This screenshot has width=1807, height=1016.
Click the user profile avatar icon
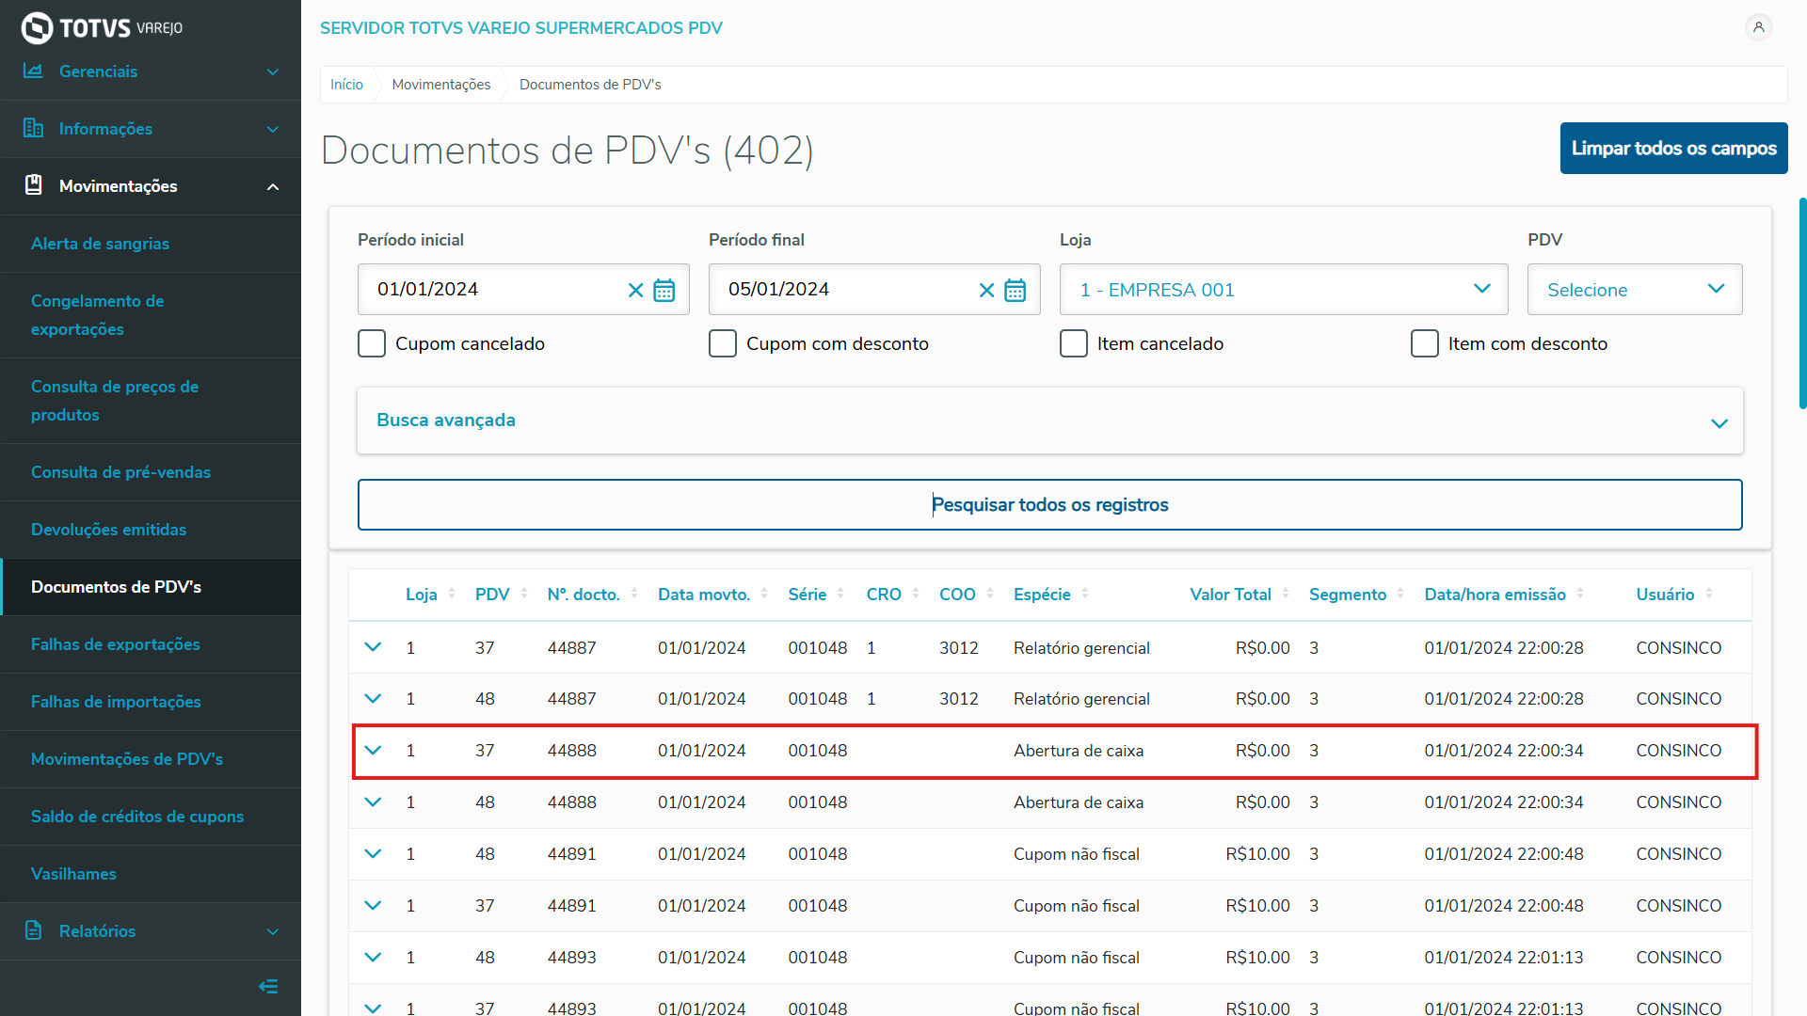tap(1758, 27)
